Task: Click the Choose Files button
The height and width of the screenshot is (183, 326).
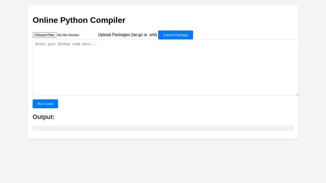Action: click(45, 35)
